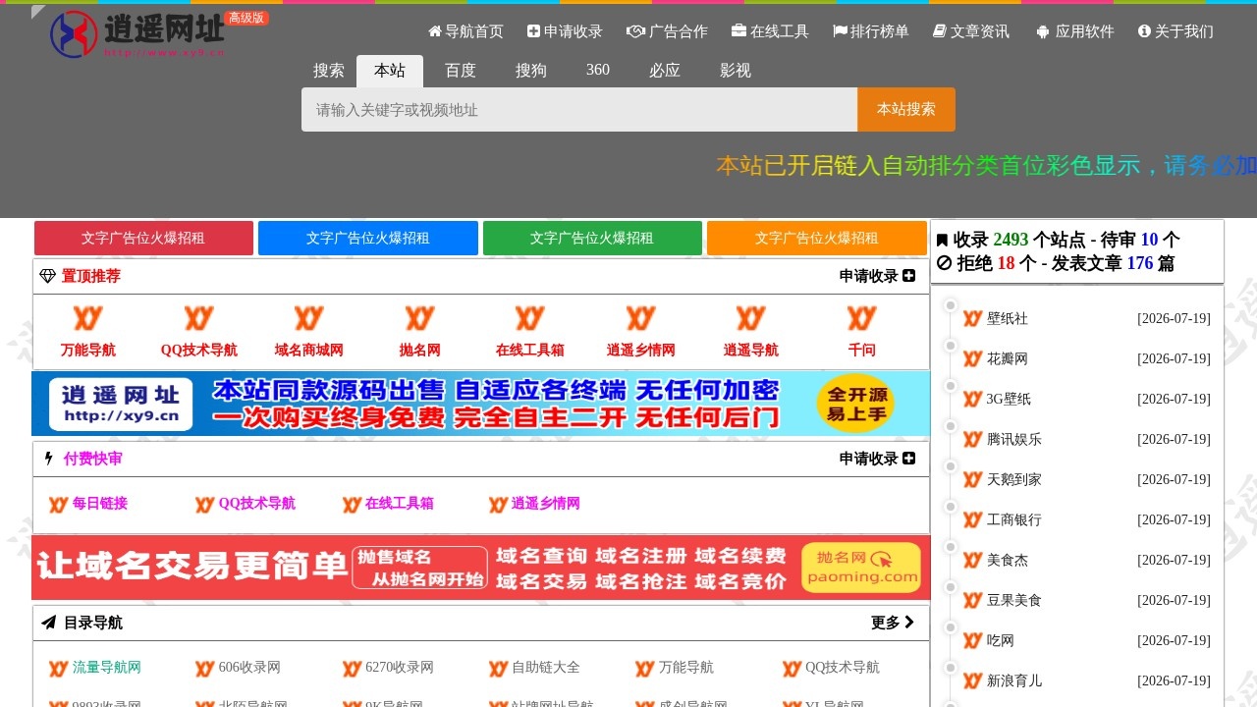Open 在线工具箱 icon in 置顶推荐
The image size is (1257, 707).
point(530,332)
